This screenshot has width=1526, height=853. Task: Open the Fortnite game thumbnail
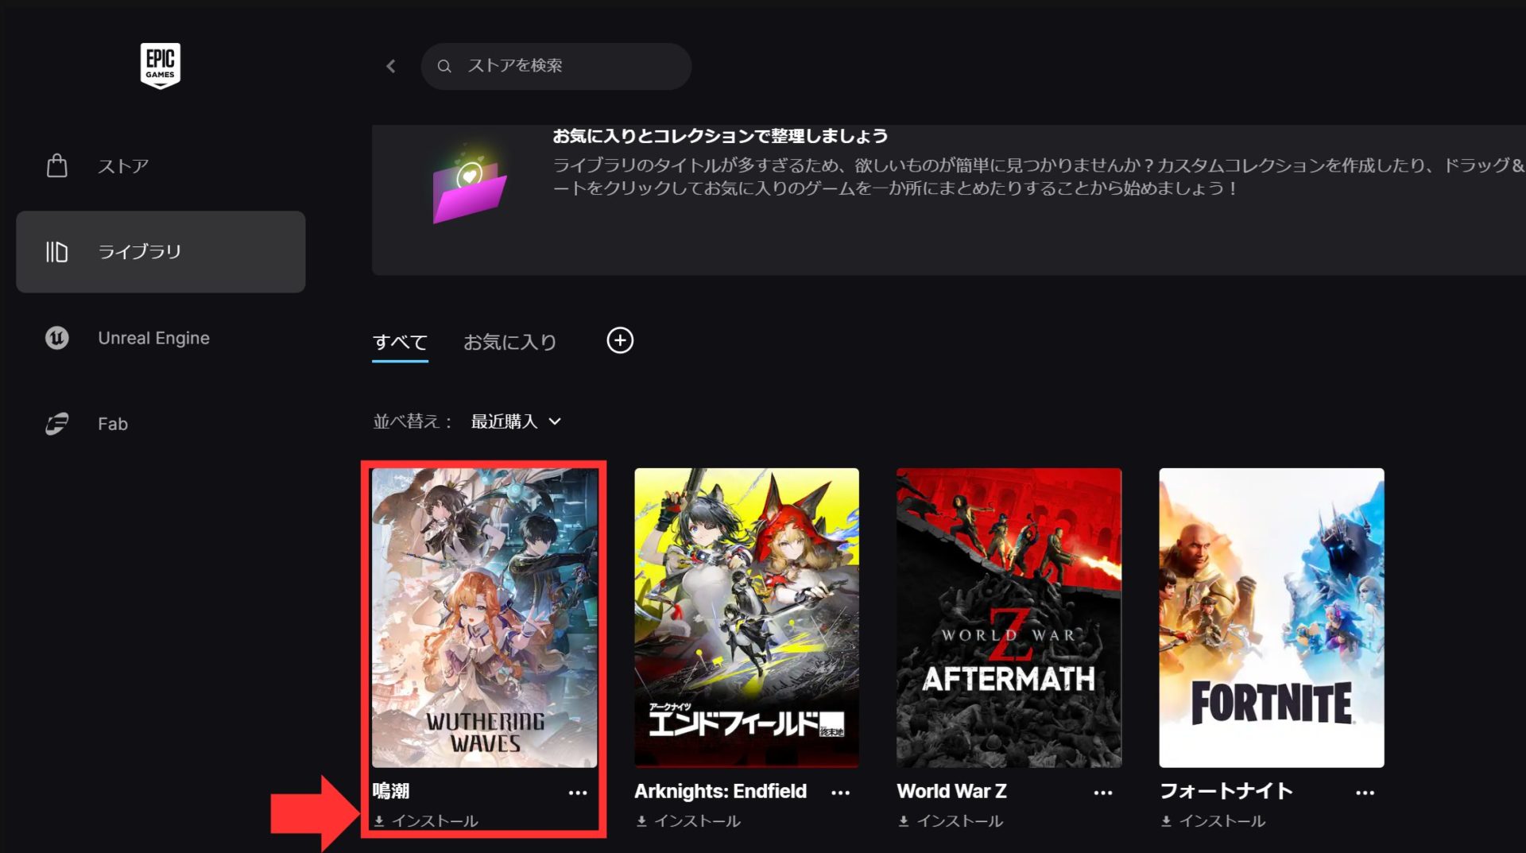[x=1271, y=618]
